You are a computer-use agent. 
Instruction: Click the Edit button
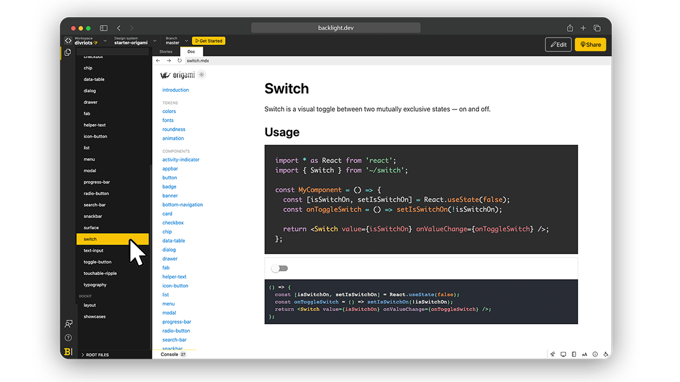(558, 45)
